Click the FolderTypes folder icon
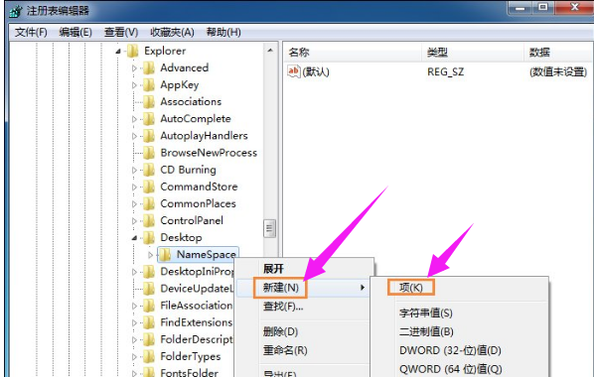 click(x=149, y=356)
